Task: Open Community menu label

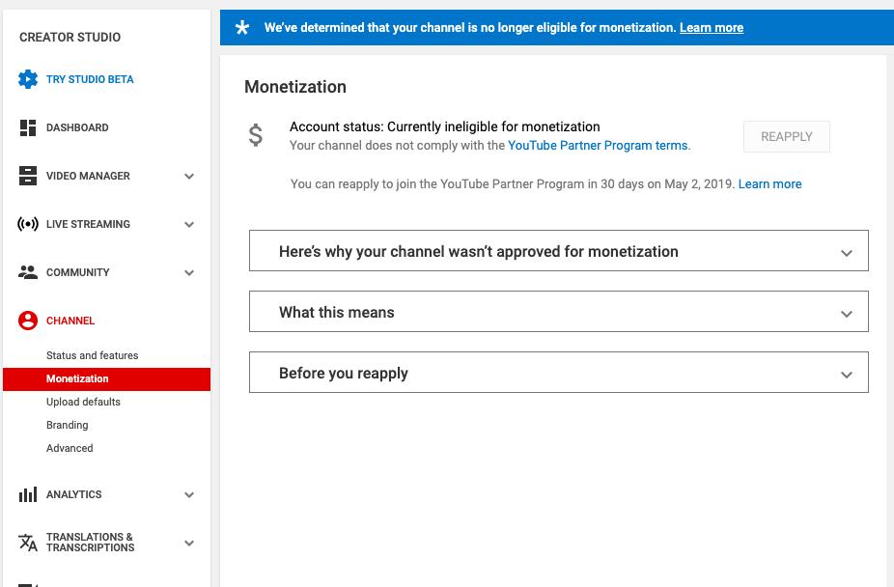Action: click(x=77, y=272)
